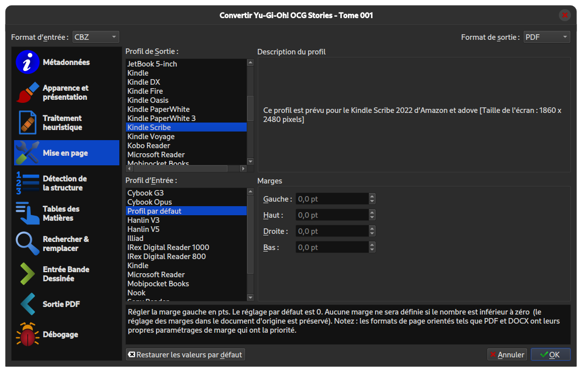Open Rechercher & remplacer with the magnifier icon
The height and width of the screenshot is (372, 582).
pos(27,243)
